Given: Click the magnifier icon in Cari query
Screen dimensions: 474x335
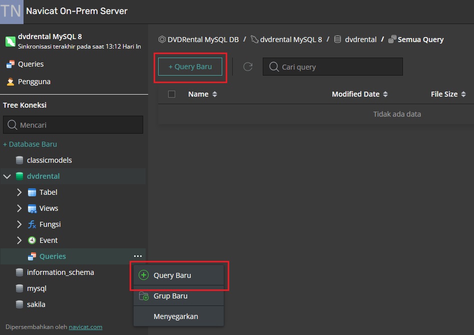Looking at the screenshot, I should [274, 67].
